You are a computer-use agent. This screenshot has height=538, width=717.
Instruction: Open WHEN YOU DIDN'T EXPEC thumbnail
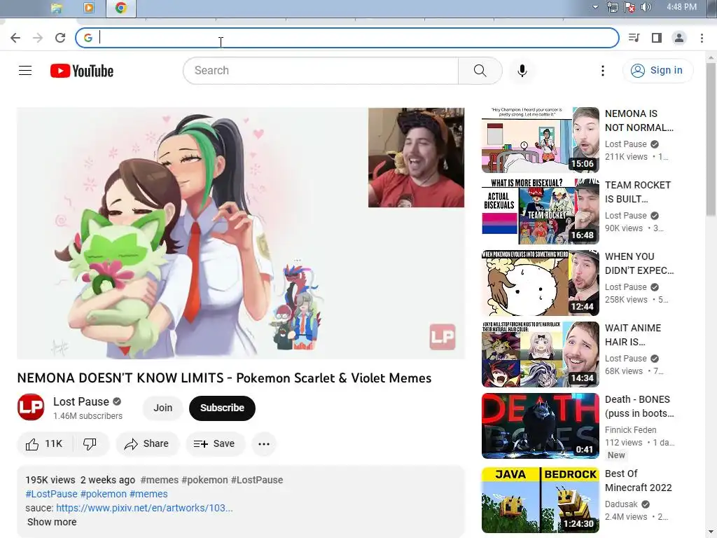click(540, 283)
